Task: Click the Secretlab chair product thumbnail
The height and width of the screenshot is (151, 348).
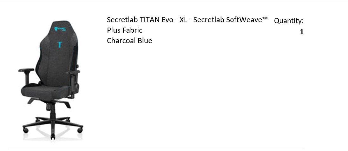Action: (50, 79)
